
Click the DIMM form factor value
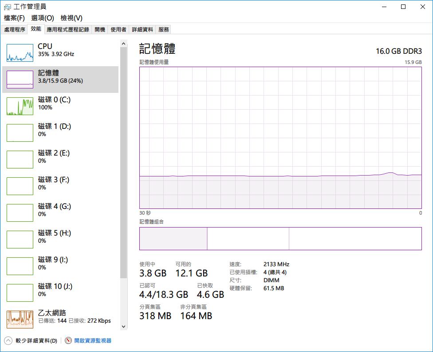coord(272,280)
